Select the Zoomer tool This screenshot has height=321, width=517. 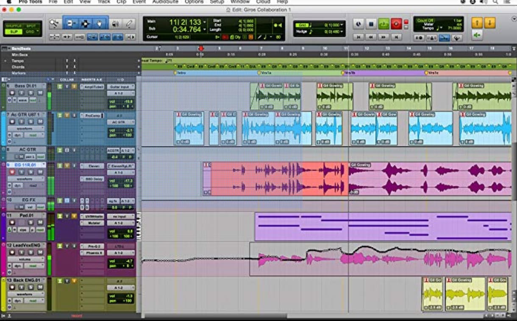tap(54, 23)
